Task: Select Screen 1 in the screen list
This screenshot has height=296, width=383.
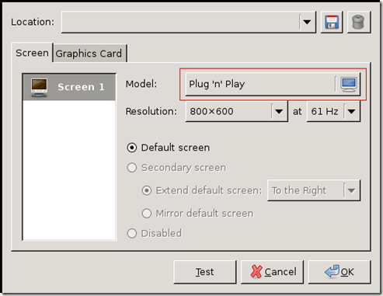Action: [x=69, y=87]
